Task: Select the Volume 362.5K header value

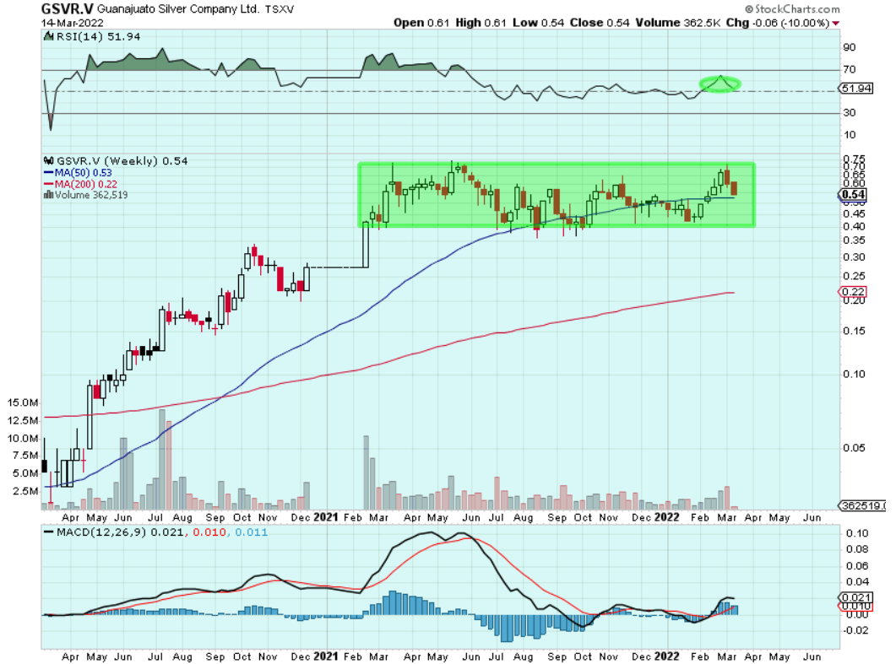Action: point(678,23)
